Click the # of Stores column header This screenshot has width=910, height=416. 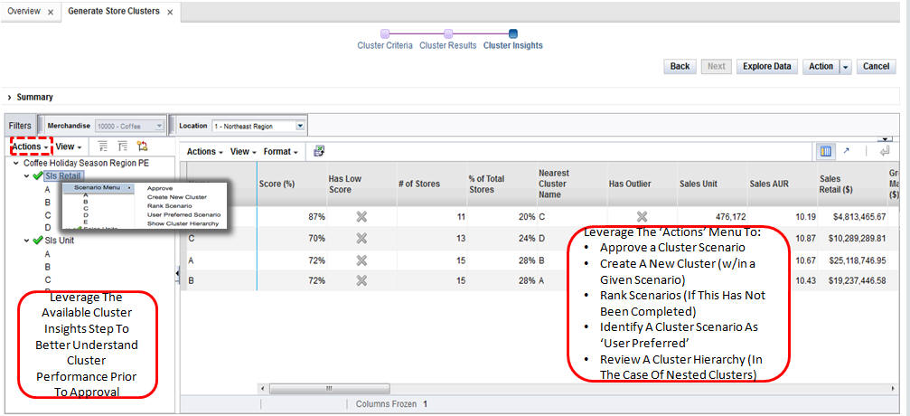432,184
